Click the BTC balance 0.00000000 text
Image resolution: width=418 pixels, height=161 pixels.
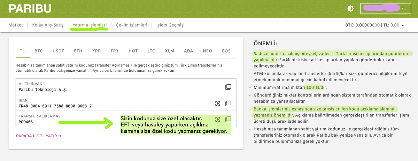[x=367, y=25]
